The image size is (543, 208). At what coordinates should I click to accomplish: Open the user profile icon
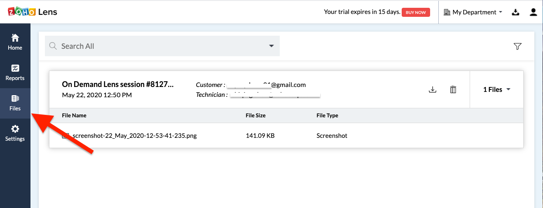pyautogui.click(x=534, y=12)
